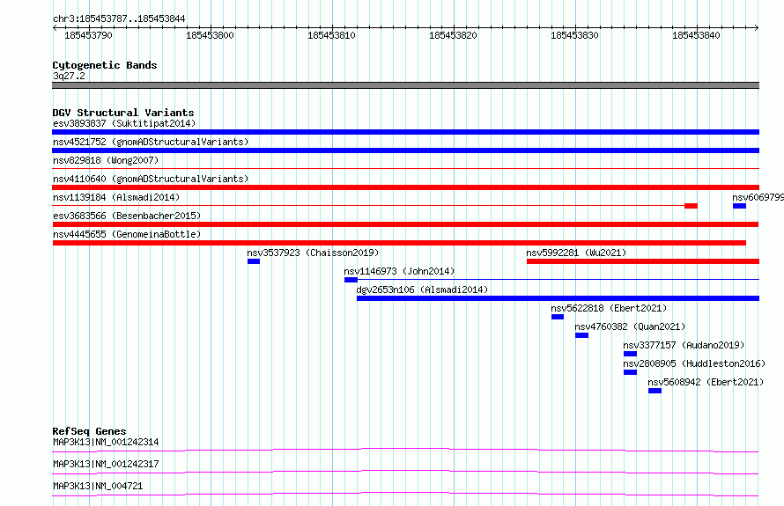Click ruler position 185453820
Image resolution: width=784 pixels, height=506 pixels.
(453, 35)
